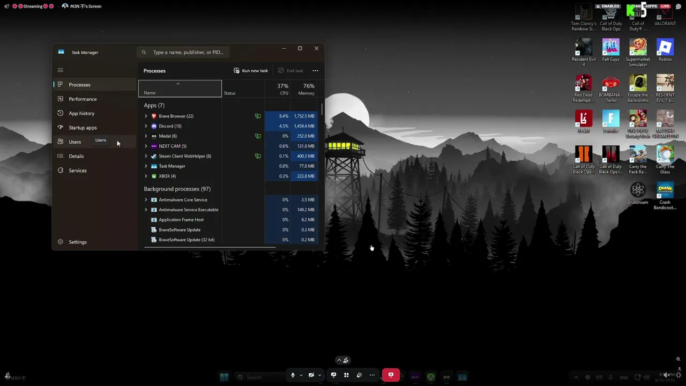Launch Roblox from the desktop
The width and height of the screenshot is (686, 386).
[665, 50]
